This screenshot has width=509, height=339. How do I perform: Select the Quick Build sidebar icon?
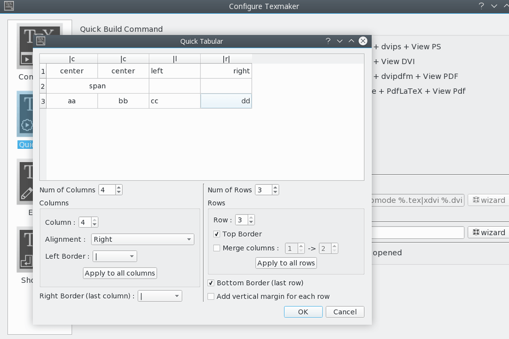tap(25, 114)
